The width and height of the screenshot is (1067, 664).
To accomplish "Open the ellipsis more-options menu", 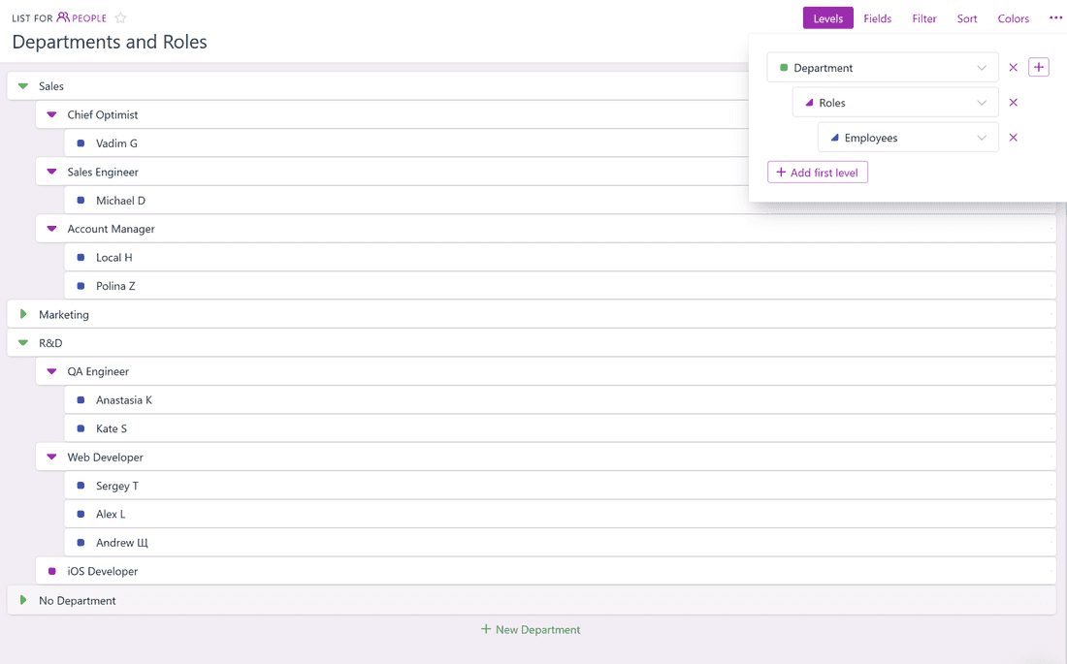I will (1055, 17).
